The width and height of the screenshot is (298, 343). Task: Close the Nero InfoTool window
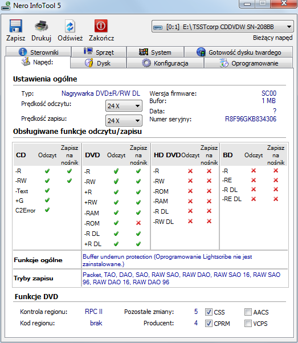pyautogui.click(x=284, y=3)
